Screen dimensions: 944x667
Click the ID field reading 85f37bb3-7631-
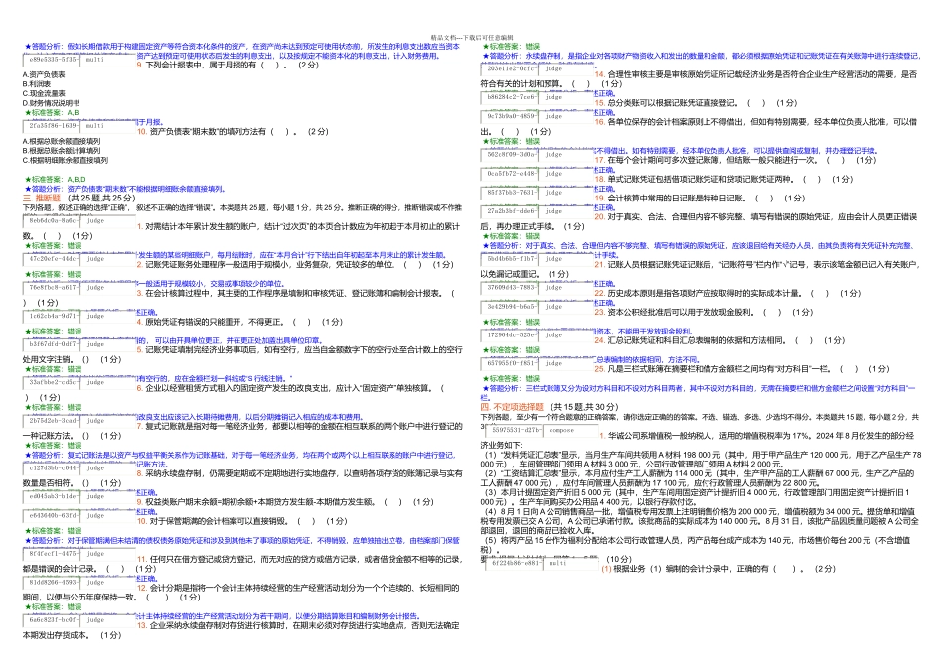(x=510, y=193)
